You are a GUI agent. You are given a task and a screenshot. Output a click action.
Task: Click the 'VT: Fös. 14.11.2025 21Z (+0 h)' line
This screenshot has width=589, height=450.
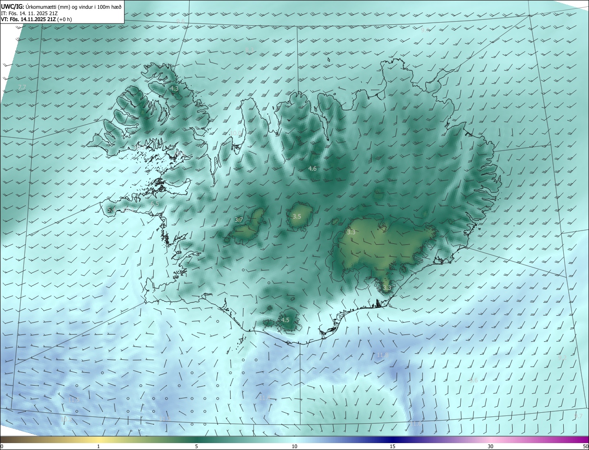tap(36, 19)
